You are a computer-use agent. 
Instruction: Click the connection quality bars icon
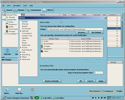click(4, 98)
